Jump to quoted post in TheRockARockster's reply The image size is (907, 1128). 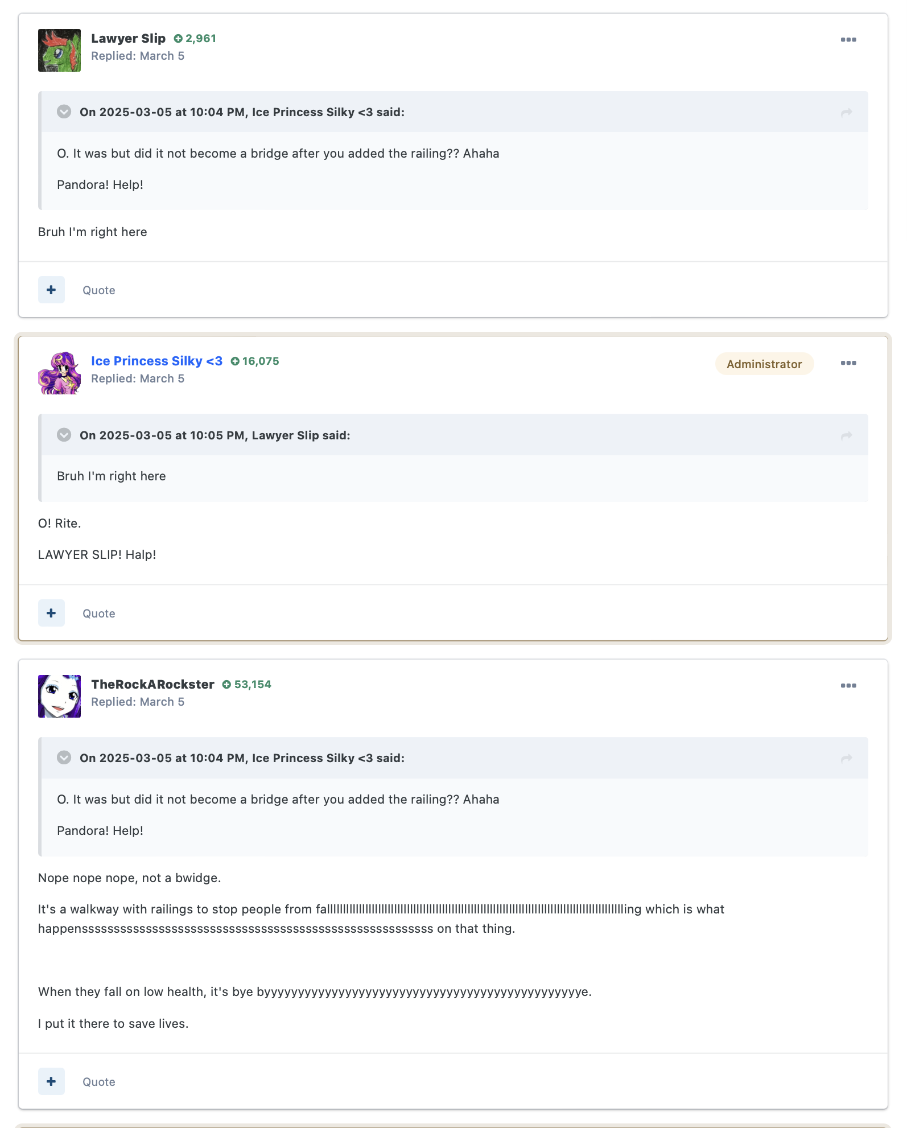pos(847,759)
